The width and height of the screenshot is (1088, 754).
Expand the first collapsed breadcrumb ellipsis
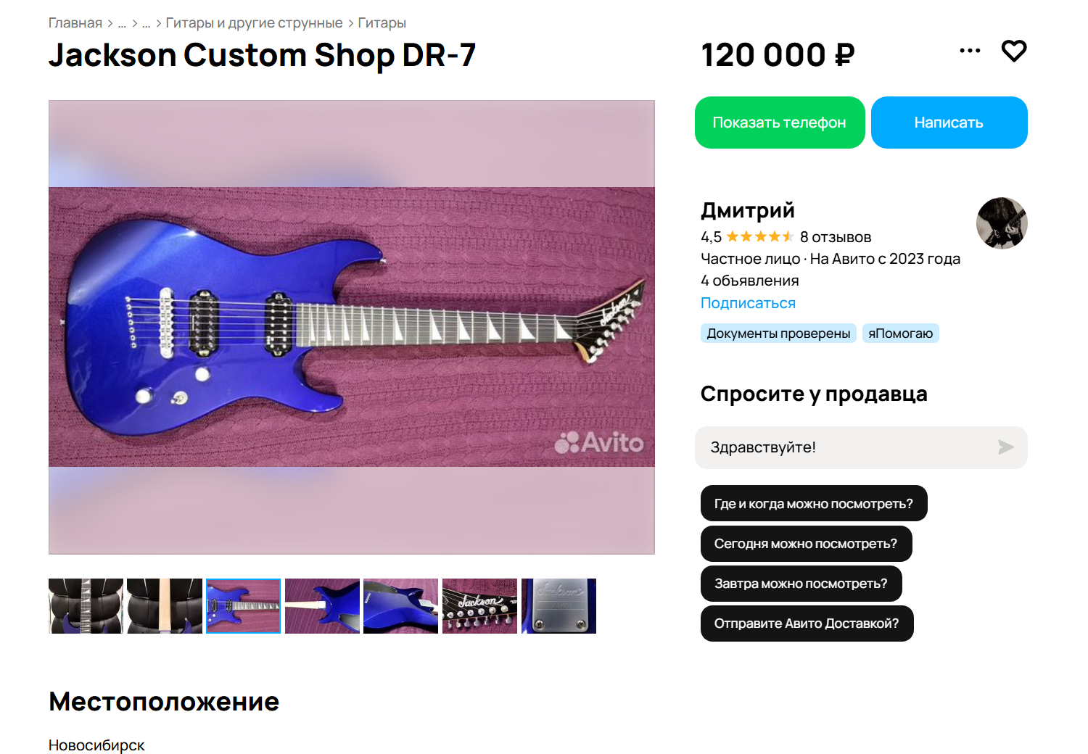coord(122,23)
